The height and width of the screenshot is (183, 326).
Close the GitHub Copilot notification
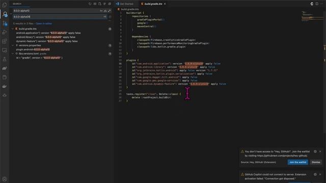320,174
